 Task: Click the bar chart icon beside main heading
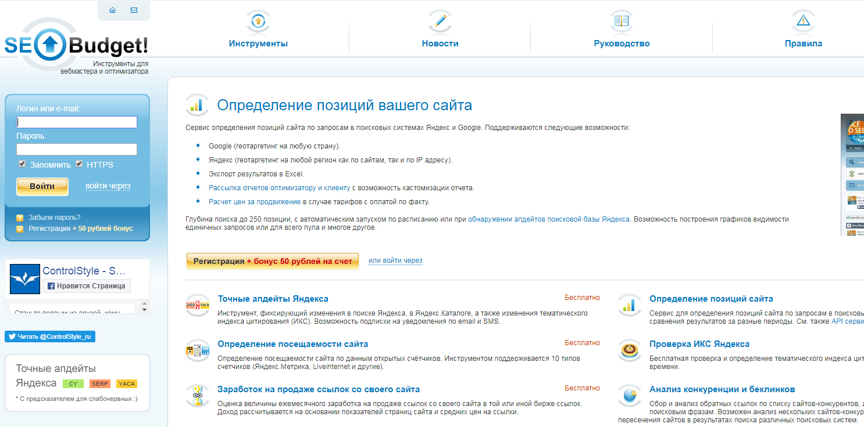click(x=197, y=105)
